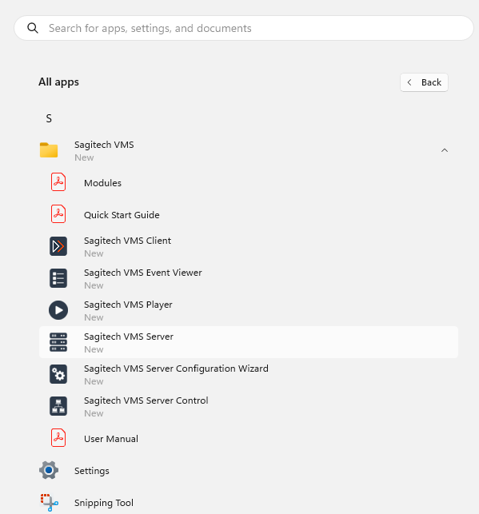The height and width of the screenshot is (514, 479).
Task: Click the User Manual PDF icon
Action: [58, 438]
